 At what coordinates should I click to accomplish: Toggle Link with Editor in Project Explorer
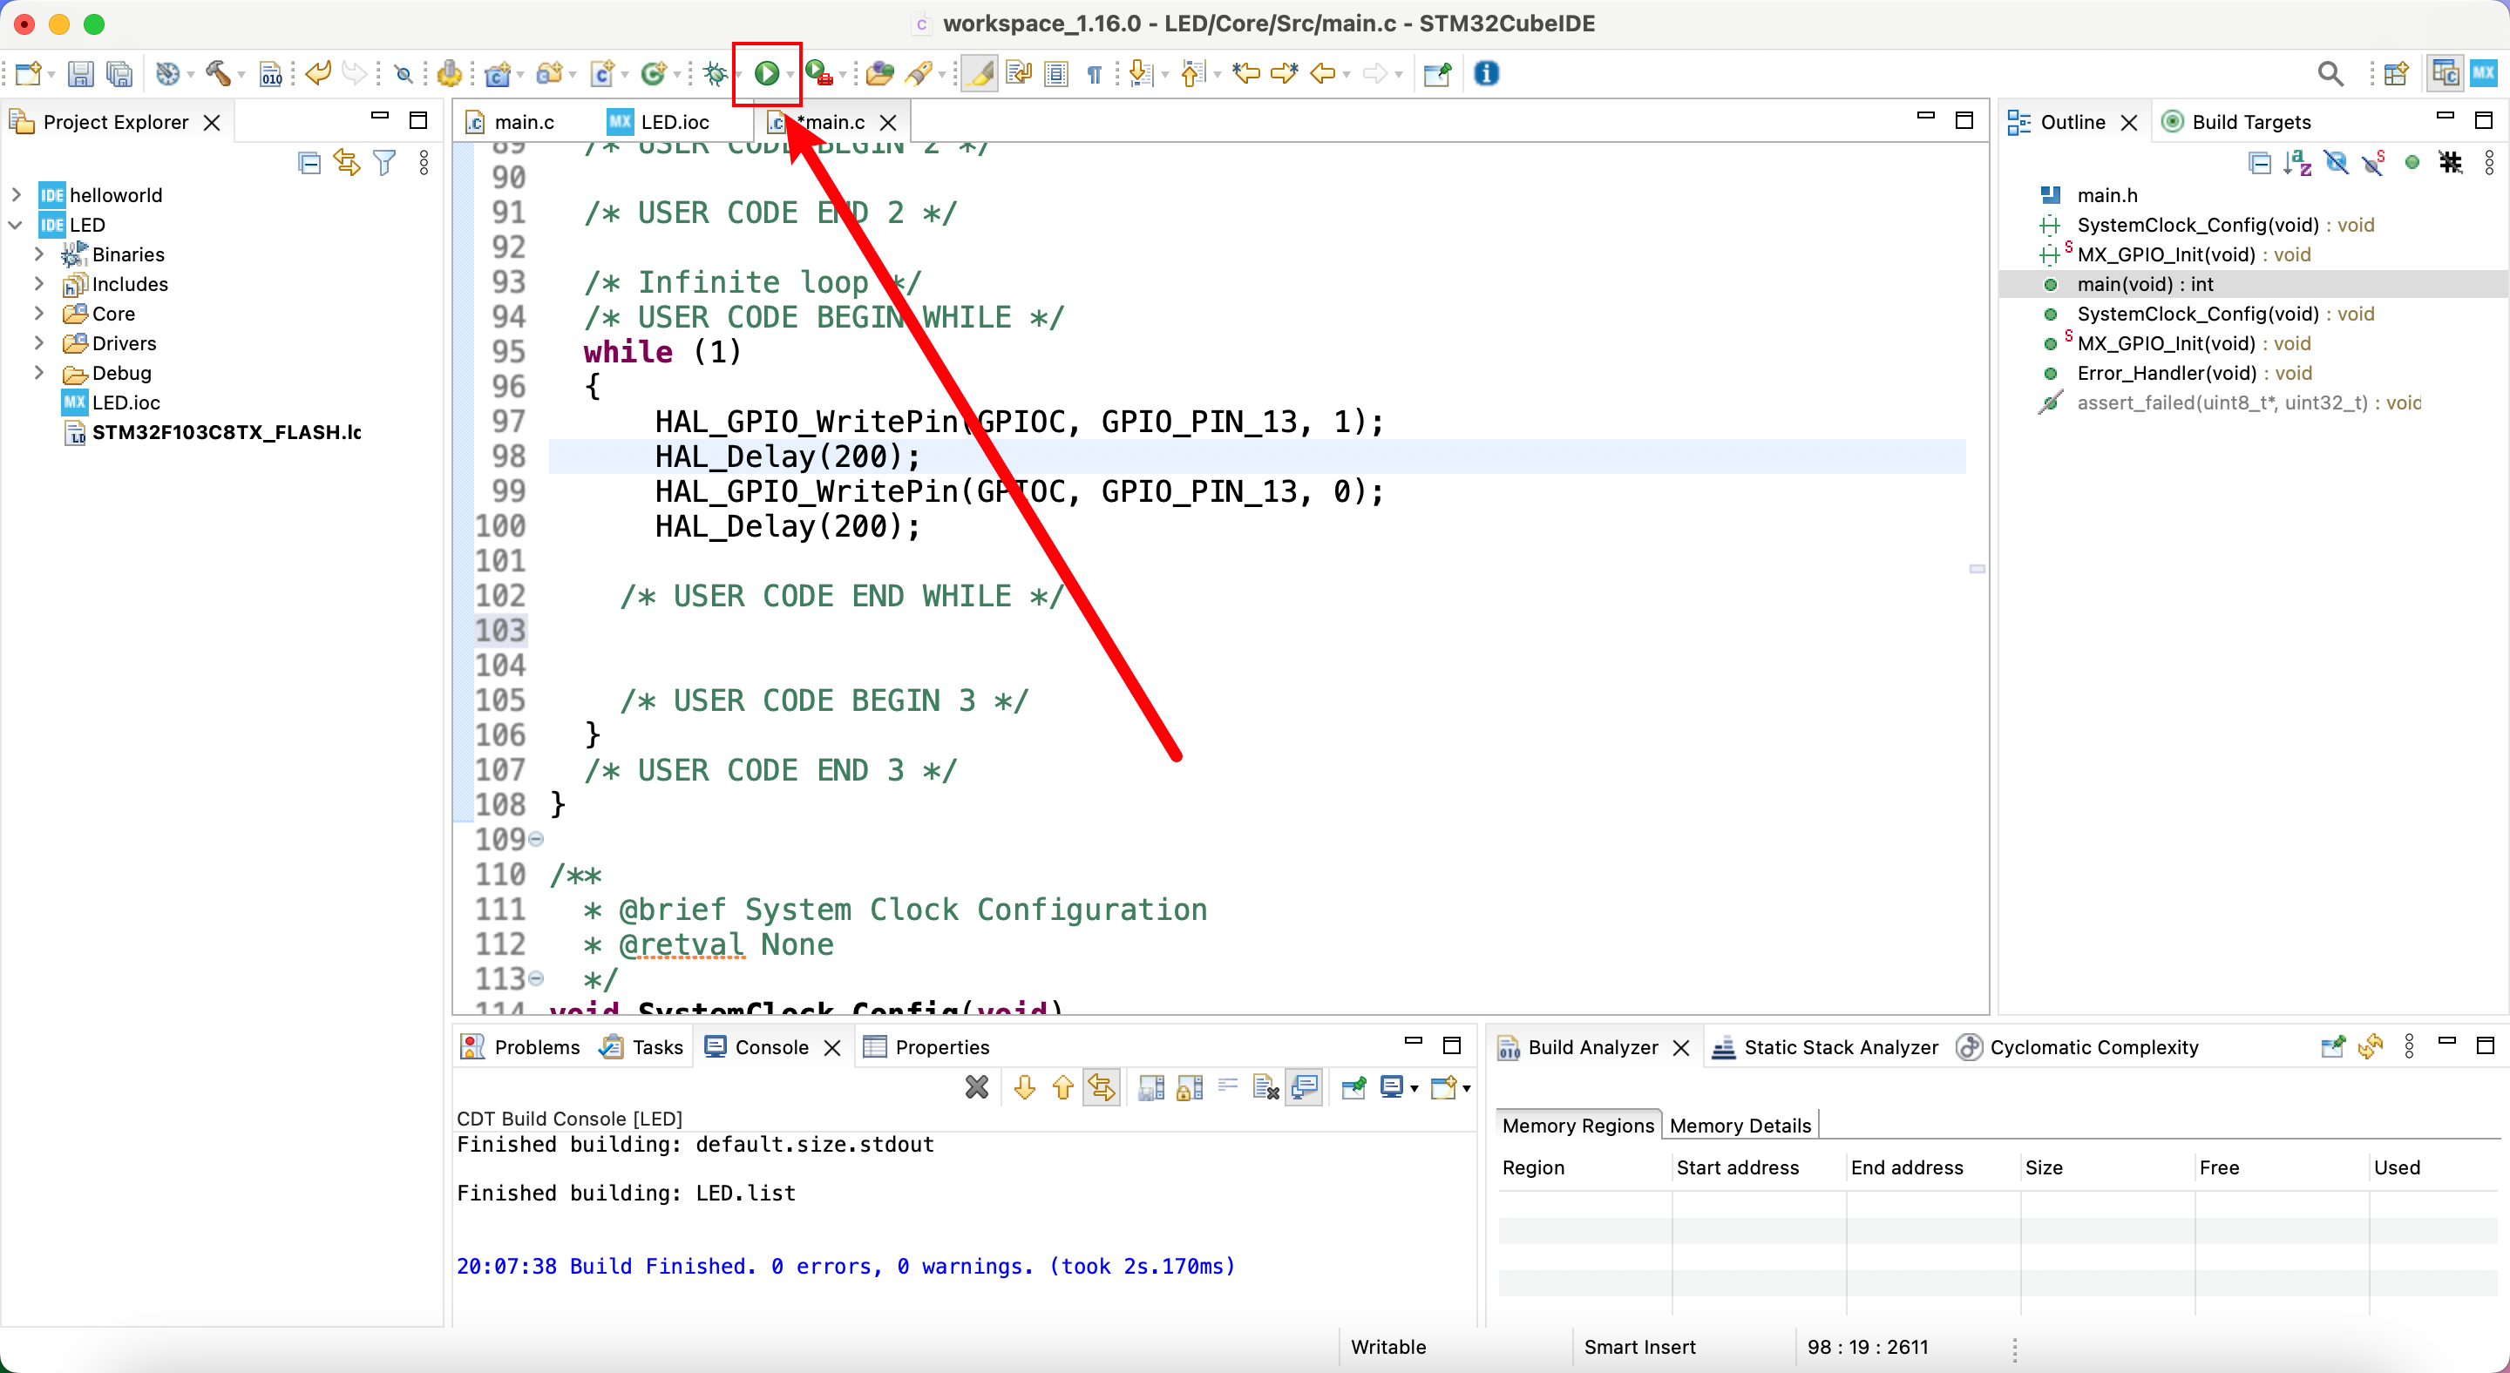coord(347,163)
